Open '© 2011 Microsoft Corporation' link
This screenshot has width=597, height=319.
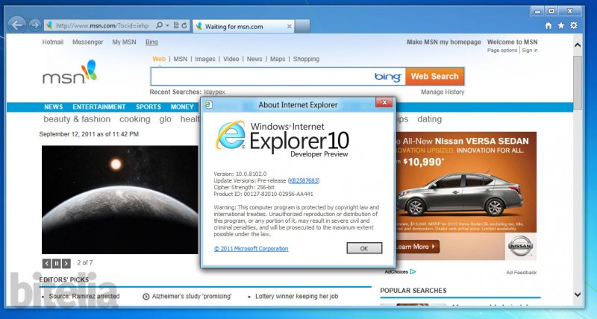pos(251,249)
